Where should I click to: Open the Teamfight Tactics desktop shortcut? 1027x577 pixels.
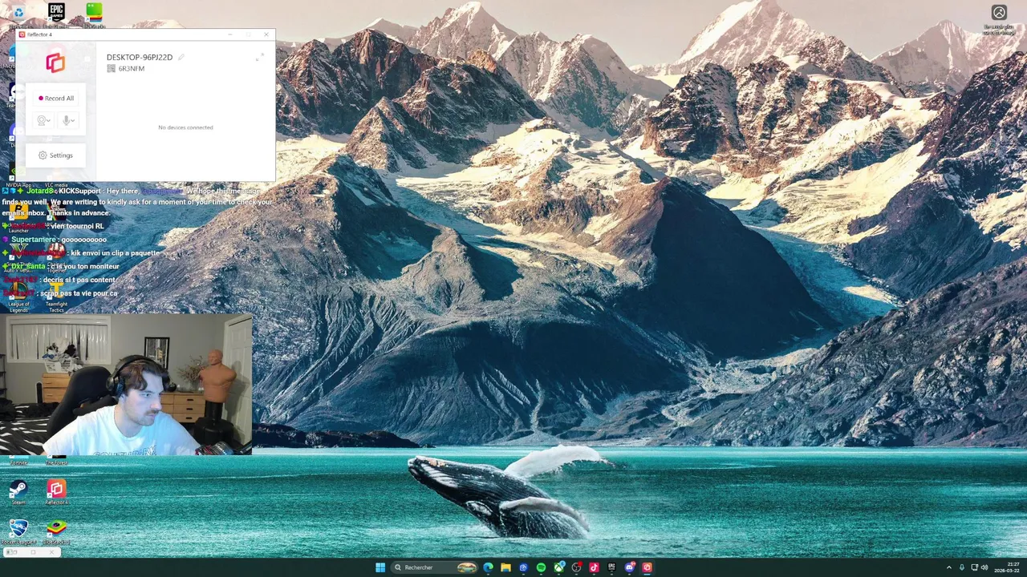(56, 295)
